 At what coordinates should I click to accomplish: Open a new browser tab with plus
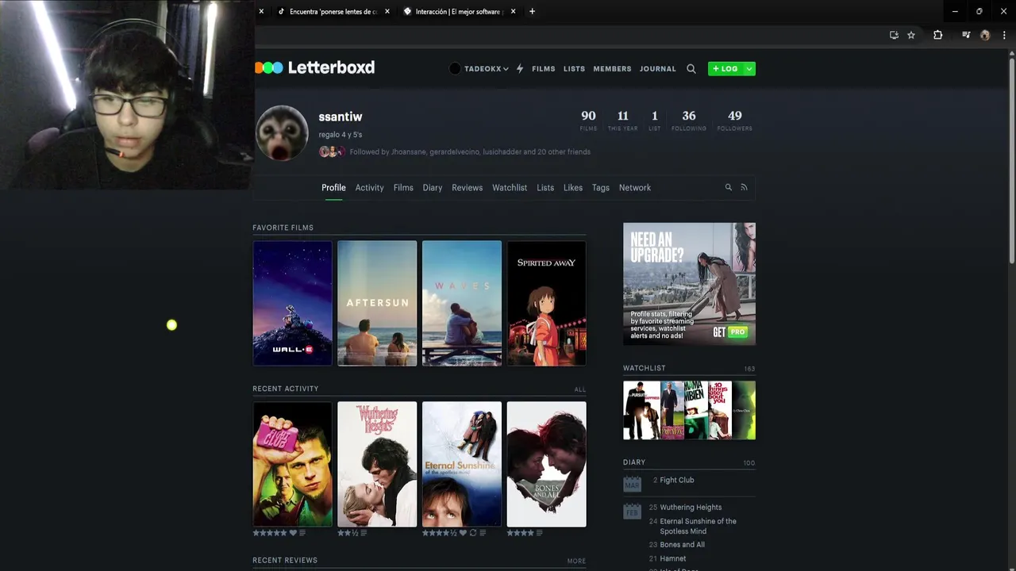(x=532, y=11)
